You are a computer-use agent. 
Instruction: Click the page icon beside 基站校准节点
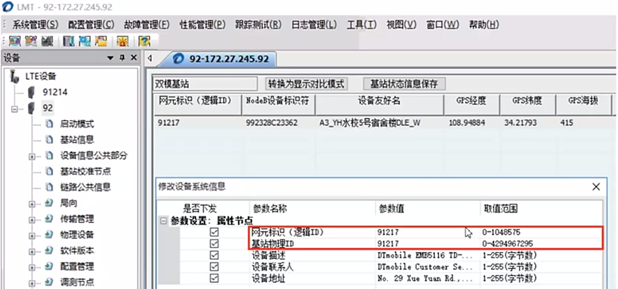pos(49,172)
